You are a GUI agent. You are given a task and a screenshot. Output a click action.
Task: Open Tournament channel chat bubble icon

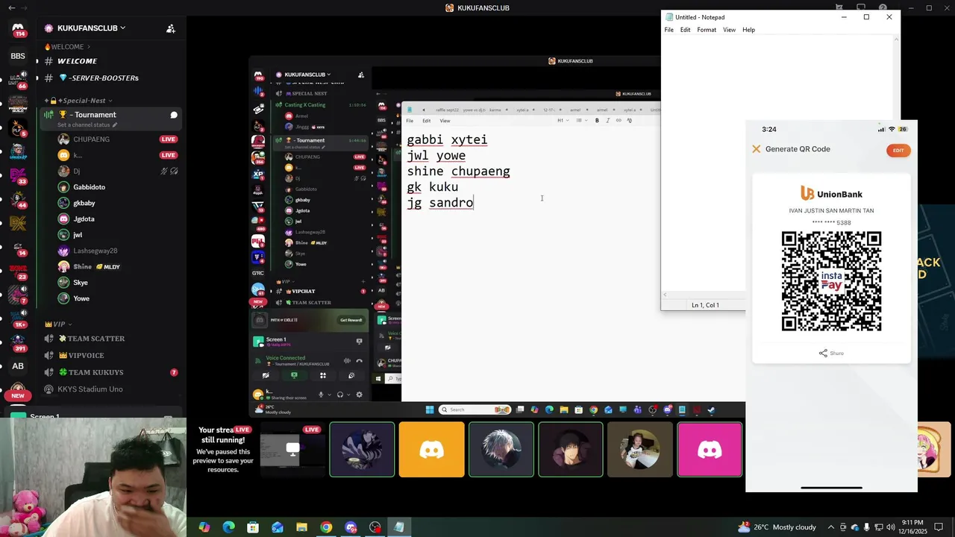tap(174, 115)
